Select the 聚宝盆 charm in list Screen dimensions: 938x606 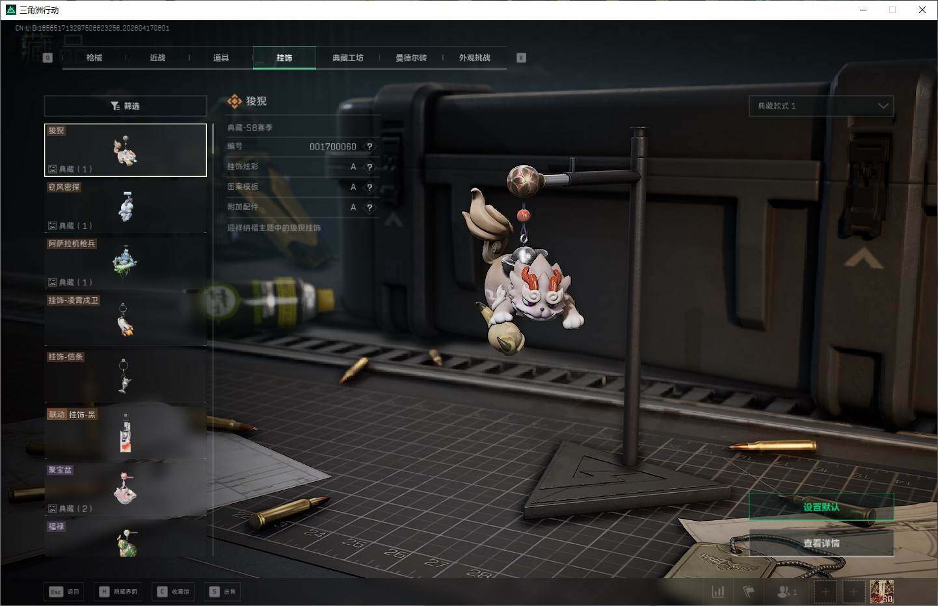coord(125,489)
